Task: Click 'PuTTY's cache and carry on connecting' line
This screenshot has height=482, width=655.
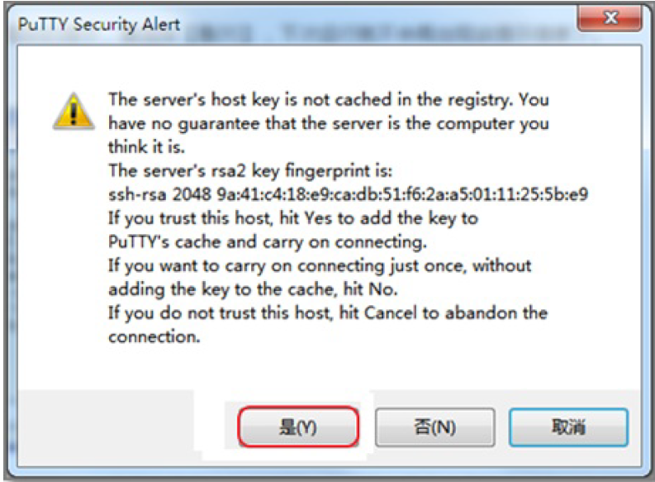Action: coord(268,242)
